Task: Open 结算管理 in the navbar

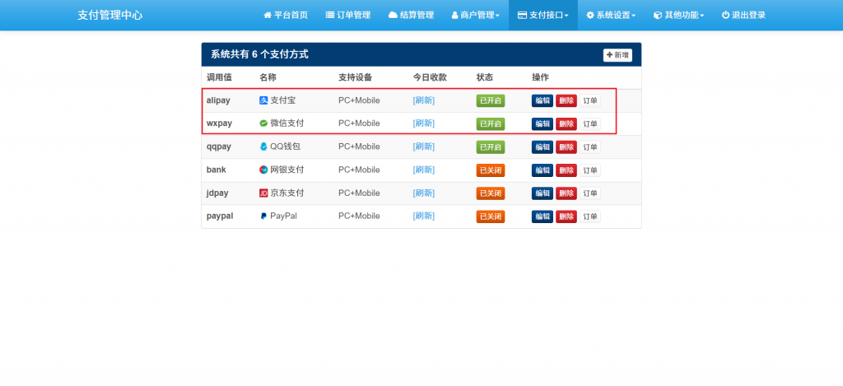Action: [x=411, y=15]
